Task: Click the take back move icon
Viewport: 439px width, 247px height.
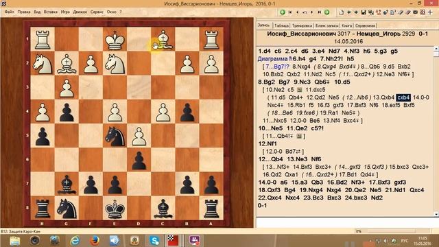Action: coord(305,12)
